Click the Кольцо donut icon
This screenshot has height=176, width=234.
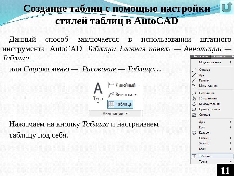pyautogui.click(x=194, y=133)
